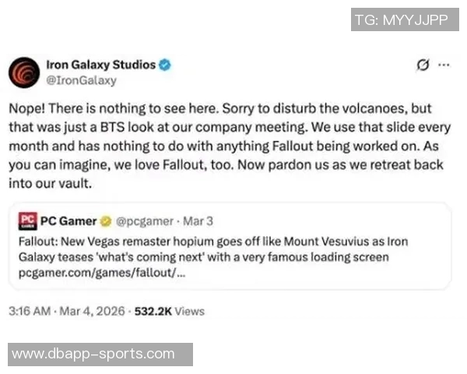Click the Iron Galaxy Studios profile avatar
Image resolution: width=467 pixels, height=374 pixels.
click(24, 72)
